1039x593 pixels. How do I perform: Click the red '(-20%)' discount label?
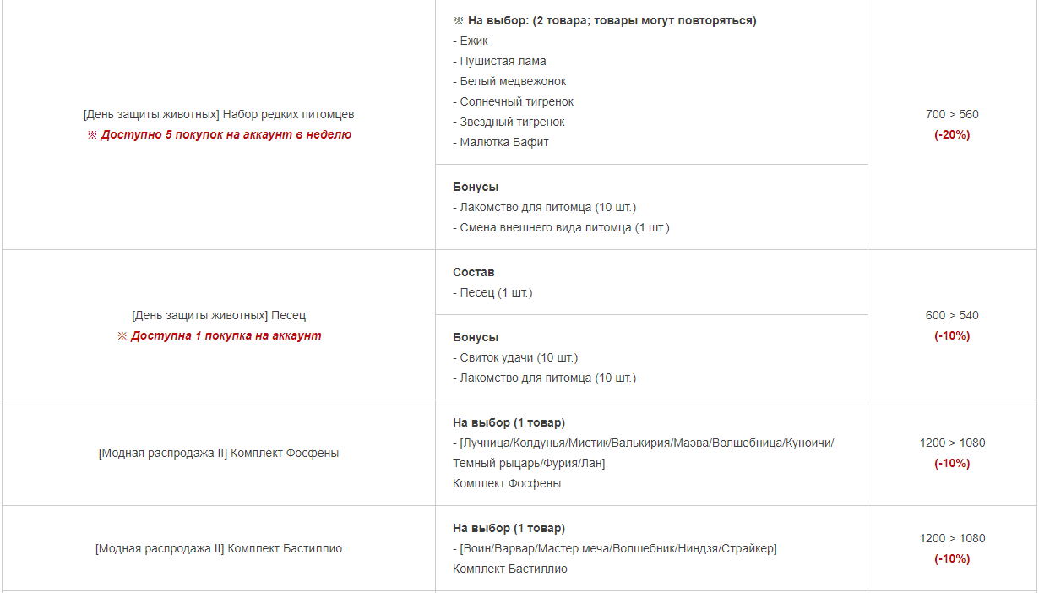(952, 134)
